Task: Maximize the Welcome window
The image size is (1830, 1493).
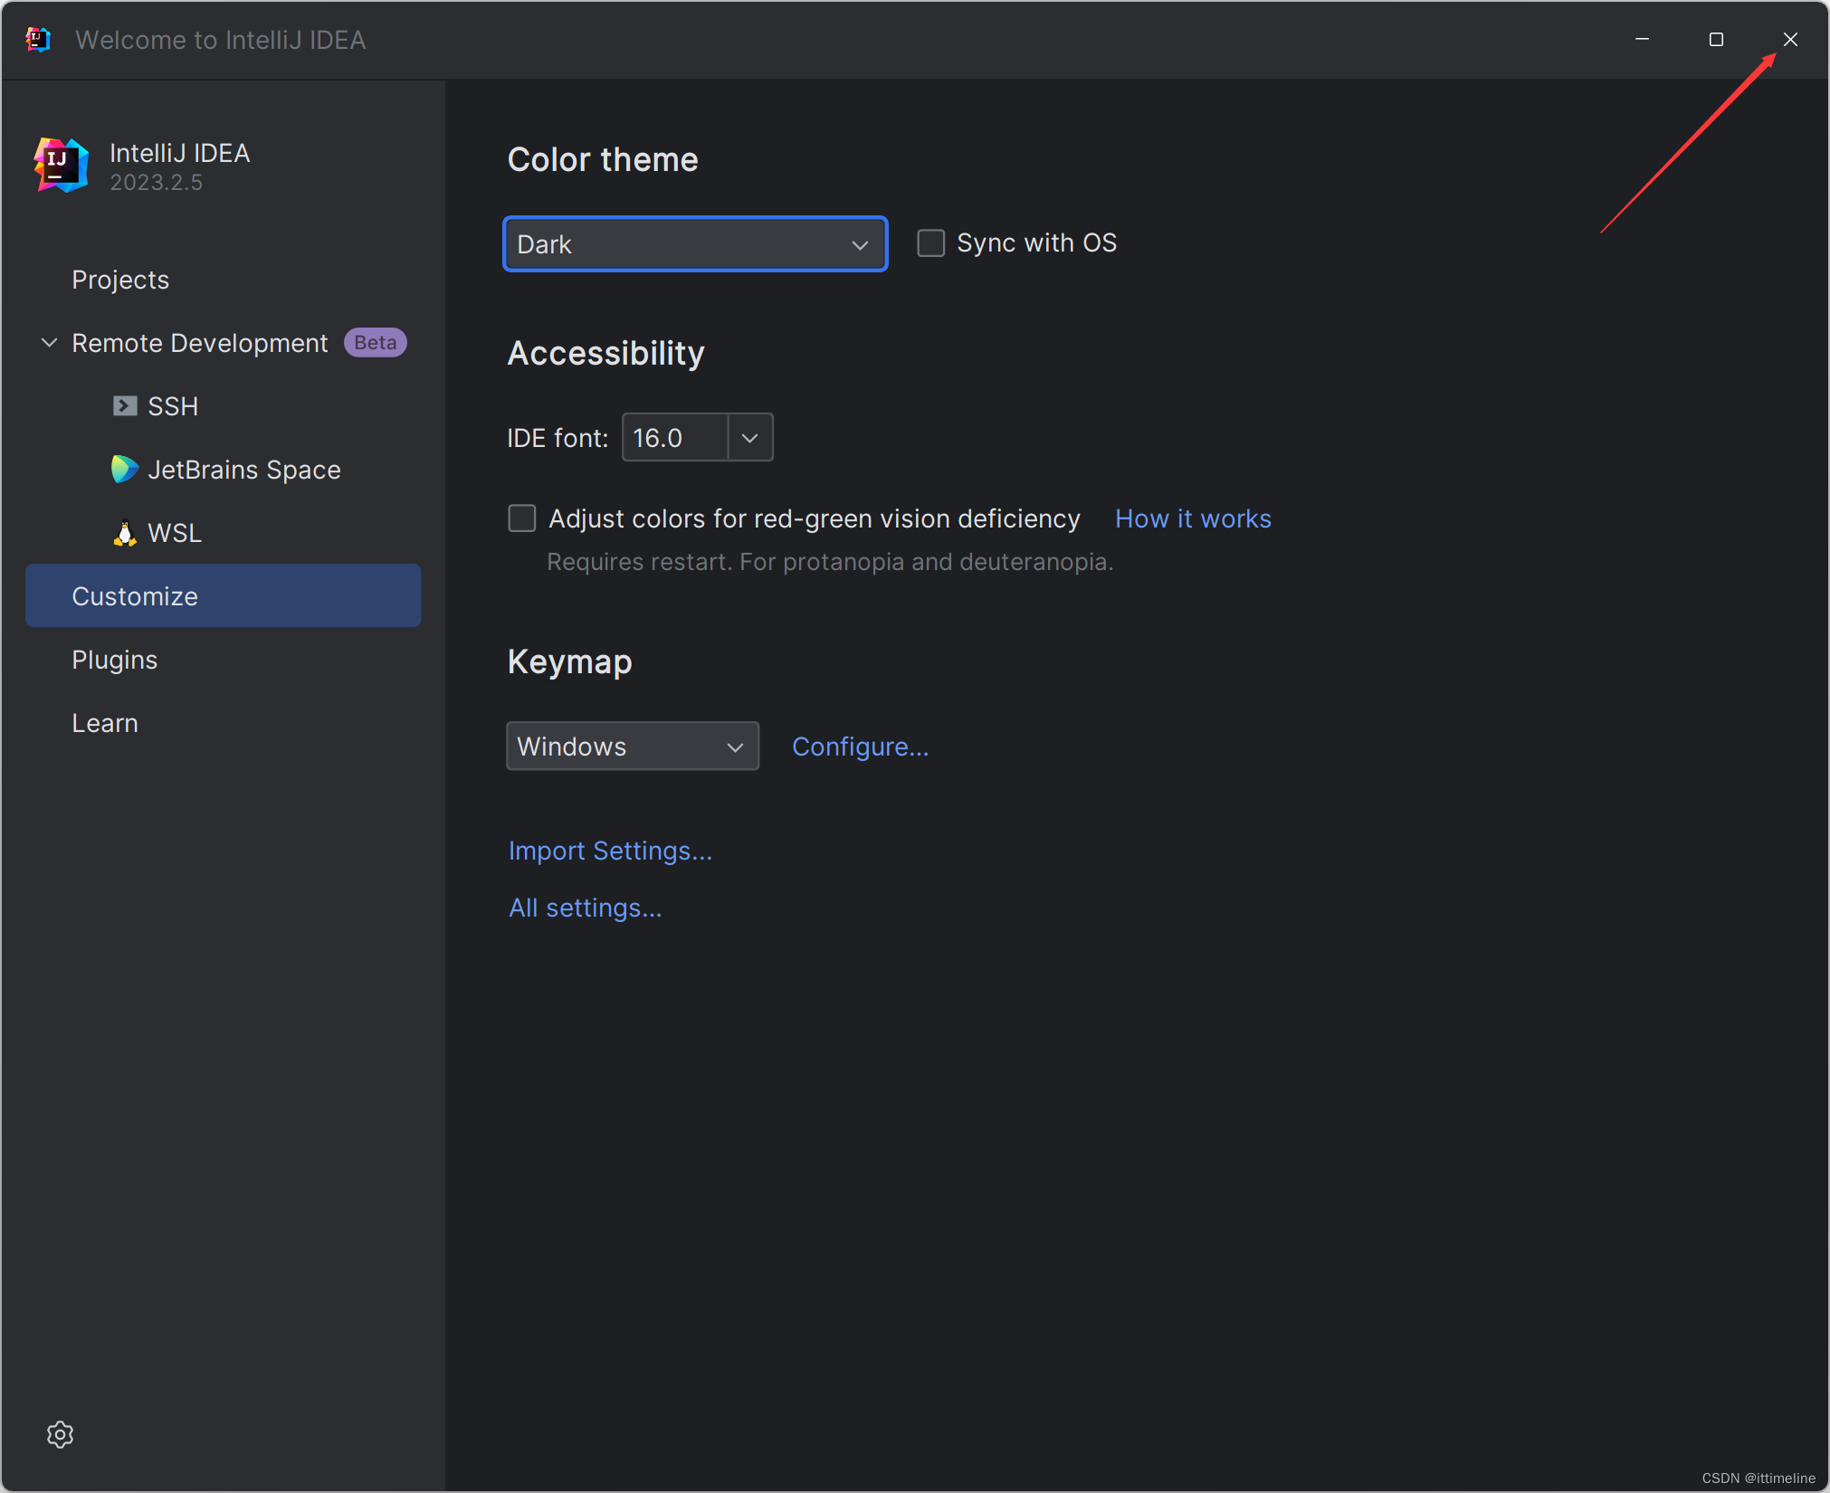Action: click(x=1716, y=40)
